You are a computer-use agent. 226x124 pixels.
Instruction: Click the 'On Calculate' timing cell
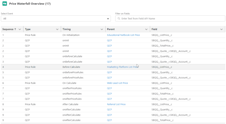point(69,83)
